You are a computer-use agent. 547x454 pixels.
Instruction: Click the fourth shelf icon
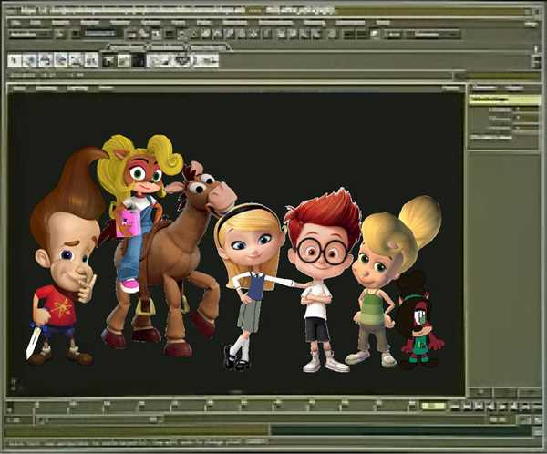click(x=60, y=60)
